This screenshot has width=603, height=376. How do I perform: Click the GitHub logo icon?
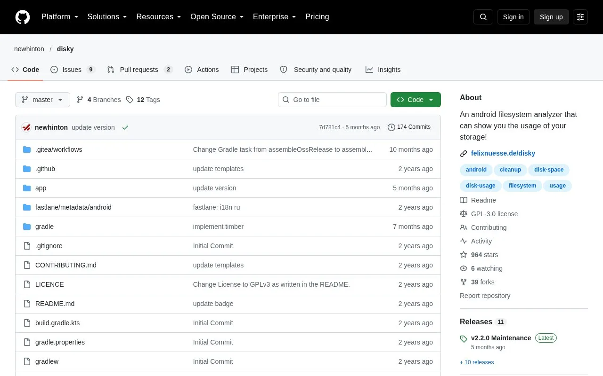tap(23, 17)
